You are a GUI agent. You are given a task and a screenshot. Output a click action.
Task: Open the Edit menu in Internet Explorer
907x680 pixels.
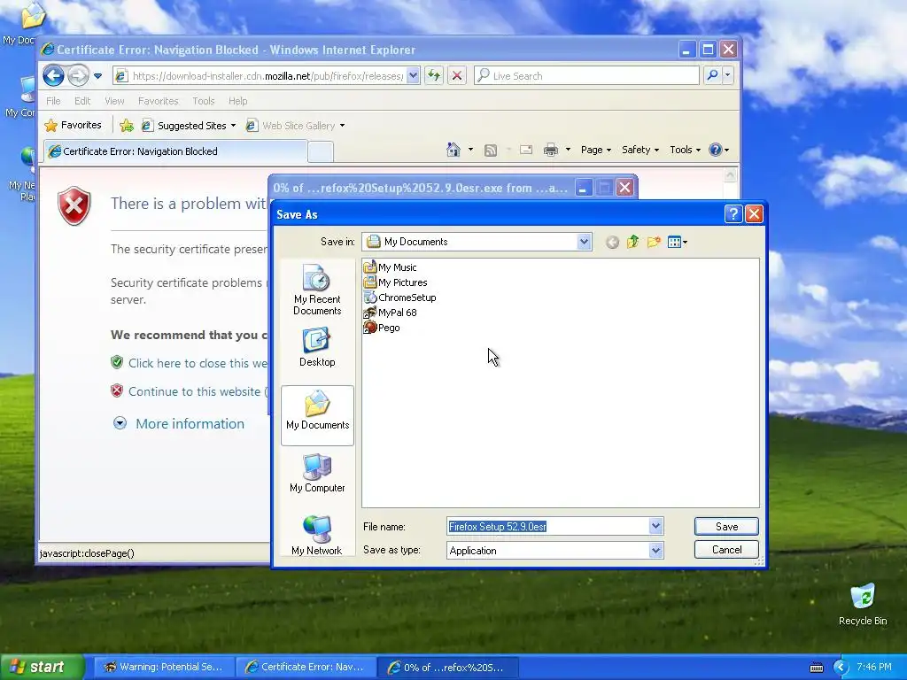(82, 101)
